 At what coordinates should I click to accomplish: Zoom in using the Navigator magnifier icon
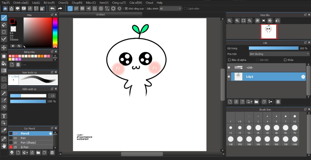(237, 21)
